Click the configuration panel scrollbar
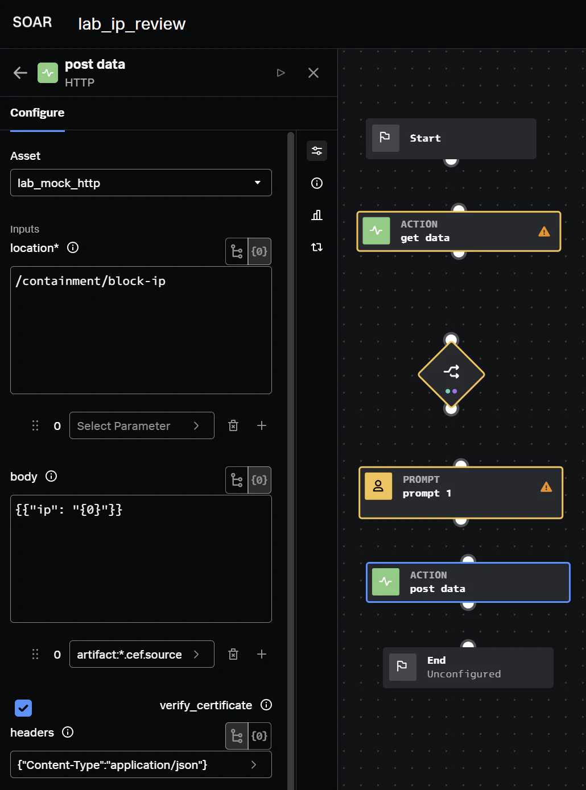586x790 pixels. tap(291, 461)
